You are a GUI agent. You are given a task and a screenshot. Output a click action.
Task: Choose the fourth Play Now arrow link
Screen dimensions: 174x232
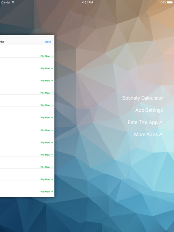click(x=46, y=93)
